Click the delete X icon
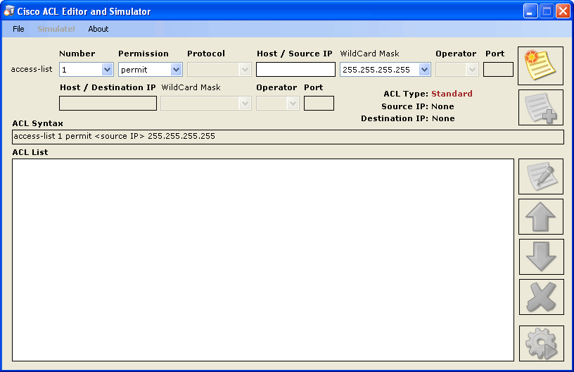The height and width of the screenshot is (372, 574). click(x=540, y=297)
